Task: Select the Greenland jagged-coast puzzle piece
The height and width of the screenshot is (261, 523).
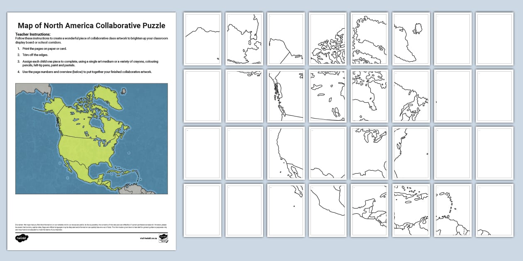Action: (369, 37)
